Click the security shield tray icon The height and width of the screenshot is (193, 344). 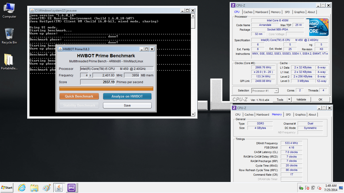click(301, 188)
